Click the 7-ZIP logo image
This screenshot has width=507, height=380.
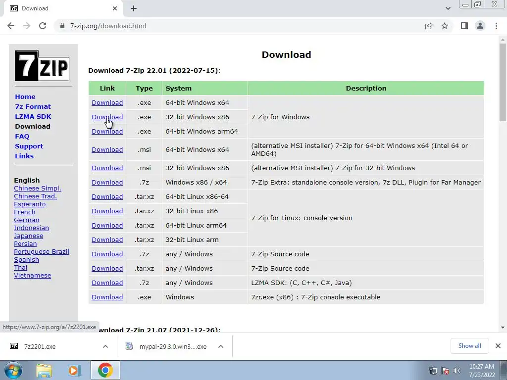[x=42, y=66]
